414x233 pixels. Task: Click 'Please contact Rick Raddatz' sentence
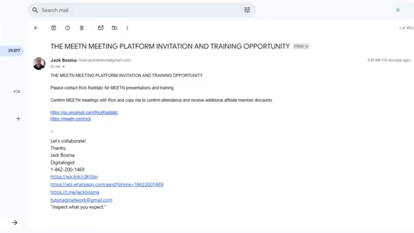point(112,88)
